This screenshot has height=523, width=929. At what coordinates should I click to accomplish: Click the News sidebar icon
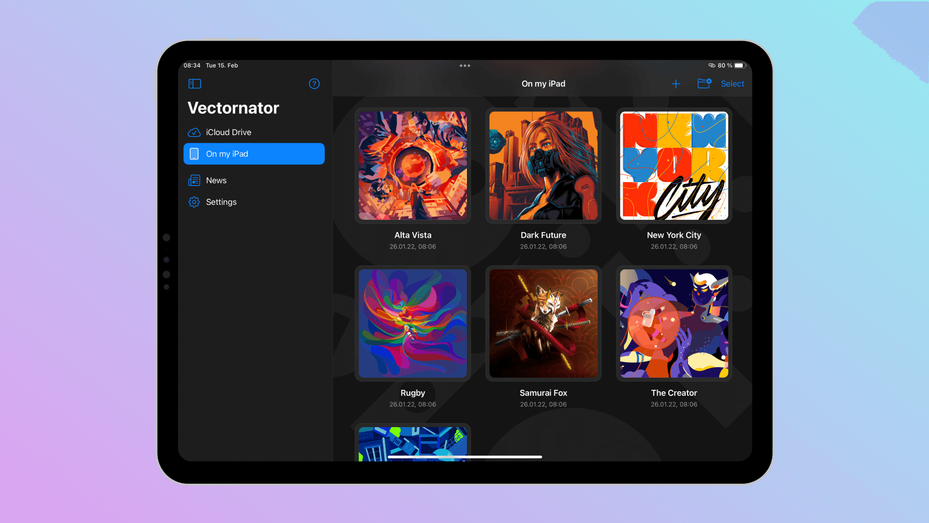(x=194, y=180)
